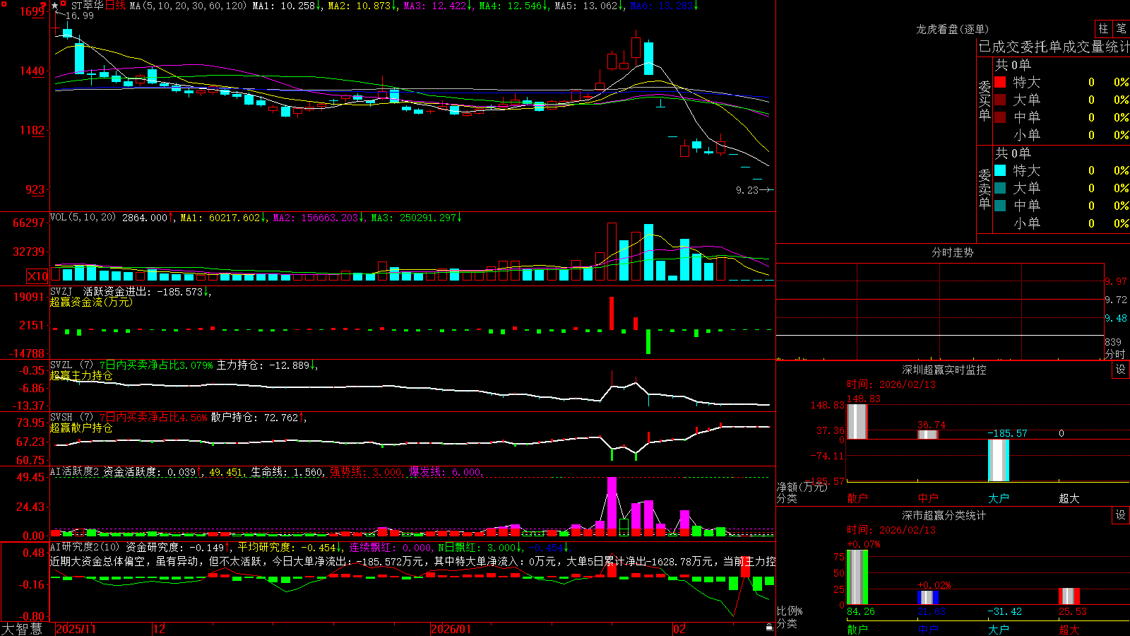
Task: Click the red gear icon beside the stock name
Action: pyautogui.click(x=63, y=4)
